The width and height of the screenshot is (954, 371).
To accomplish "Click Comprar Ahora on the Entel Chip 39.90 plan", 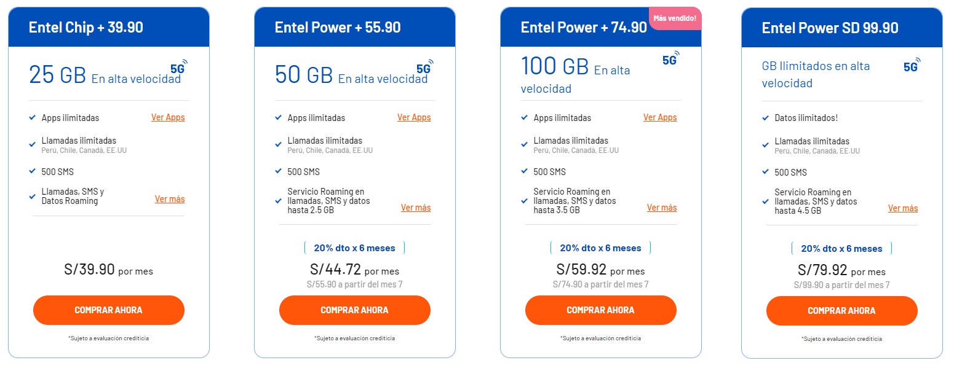I will [108, 310].
